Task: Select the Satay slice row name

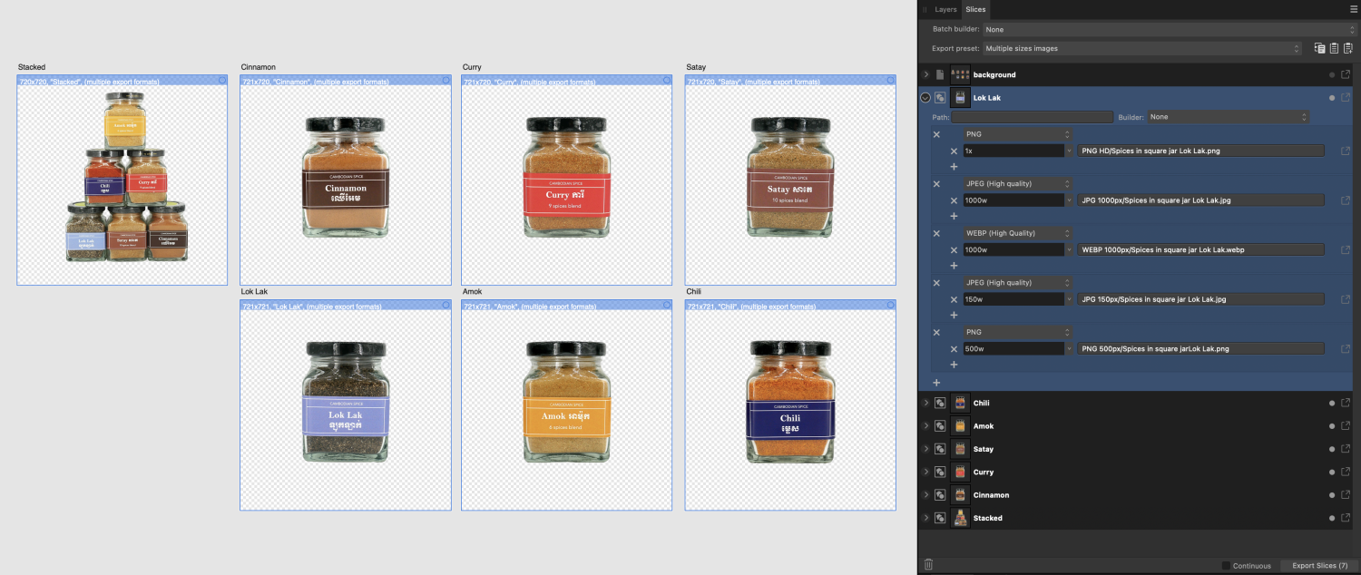Action: (984, 450)
